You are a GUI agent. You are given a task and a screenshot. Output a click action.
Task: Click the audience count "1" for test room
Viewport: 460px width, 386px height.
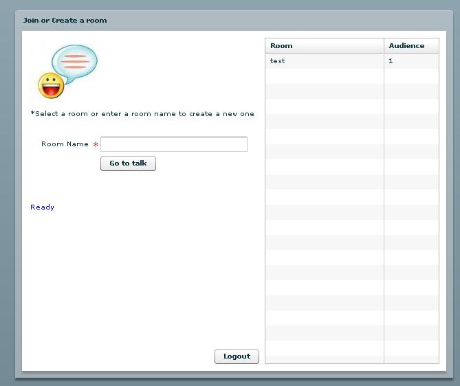coord(410,61)
